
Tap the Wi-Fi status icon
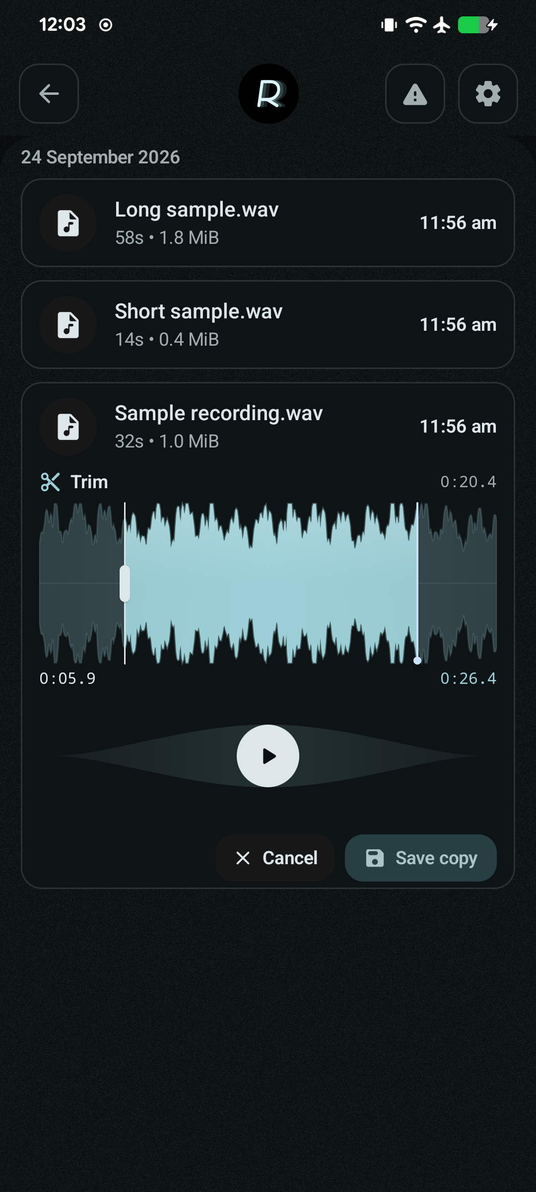pyautogui.click(x=416, y=24)
